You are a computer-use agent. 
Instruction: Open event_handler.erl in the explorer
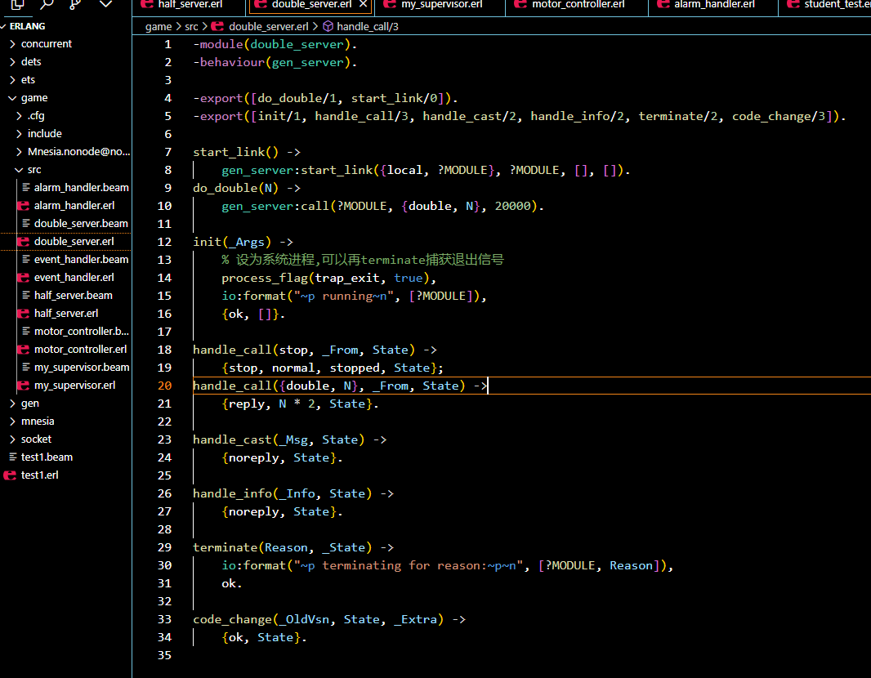[x=65, y=277]
